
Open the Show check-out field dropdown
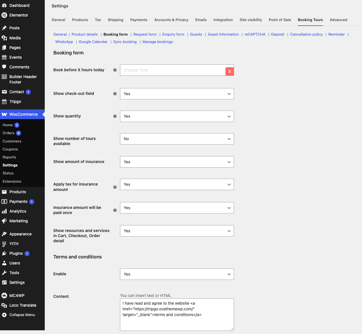pyautogui.click(x=177, y=94)
